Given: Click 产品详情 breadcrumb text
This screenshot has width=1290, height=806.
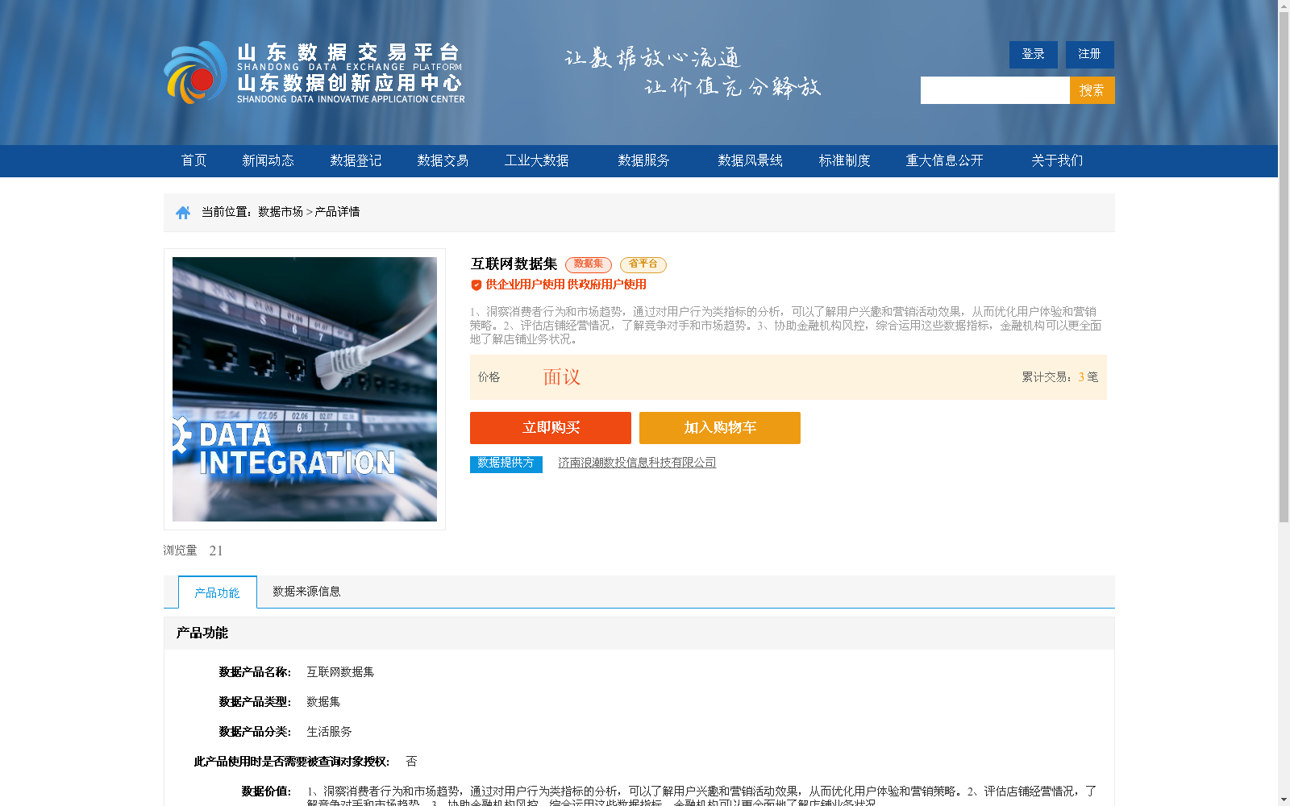Looking at the screenshot, I should pyautogui.click(x=337, y=212).
